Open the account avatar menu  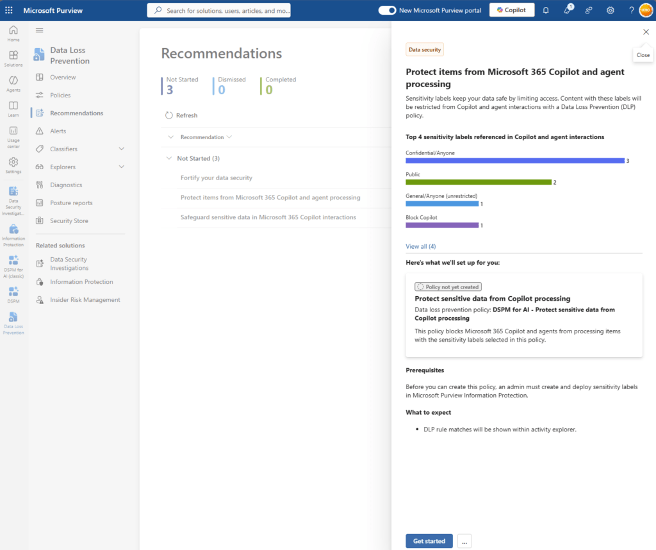646,10
